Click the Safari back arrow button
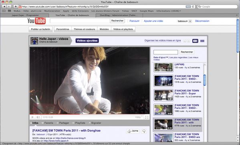 [x=4, y=6]
